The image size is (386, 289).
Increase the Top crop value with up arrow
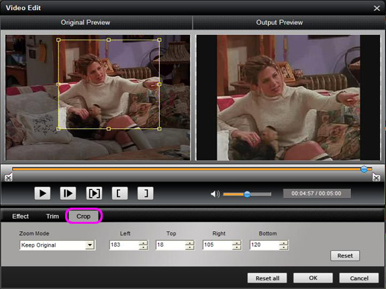189,243
